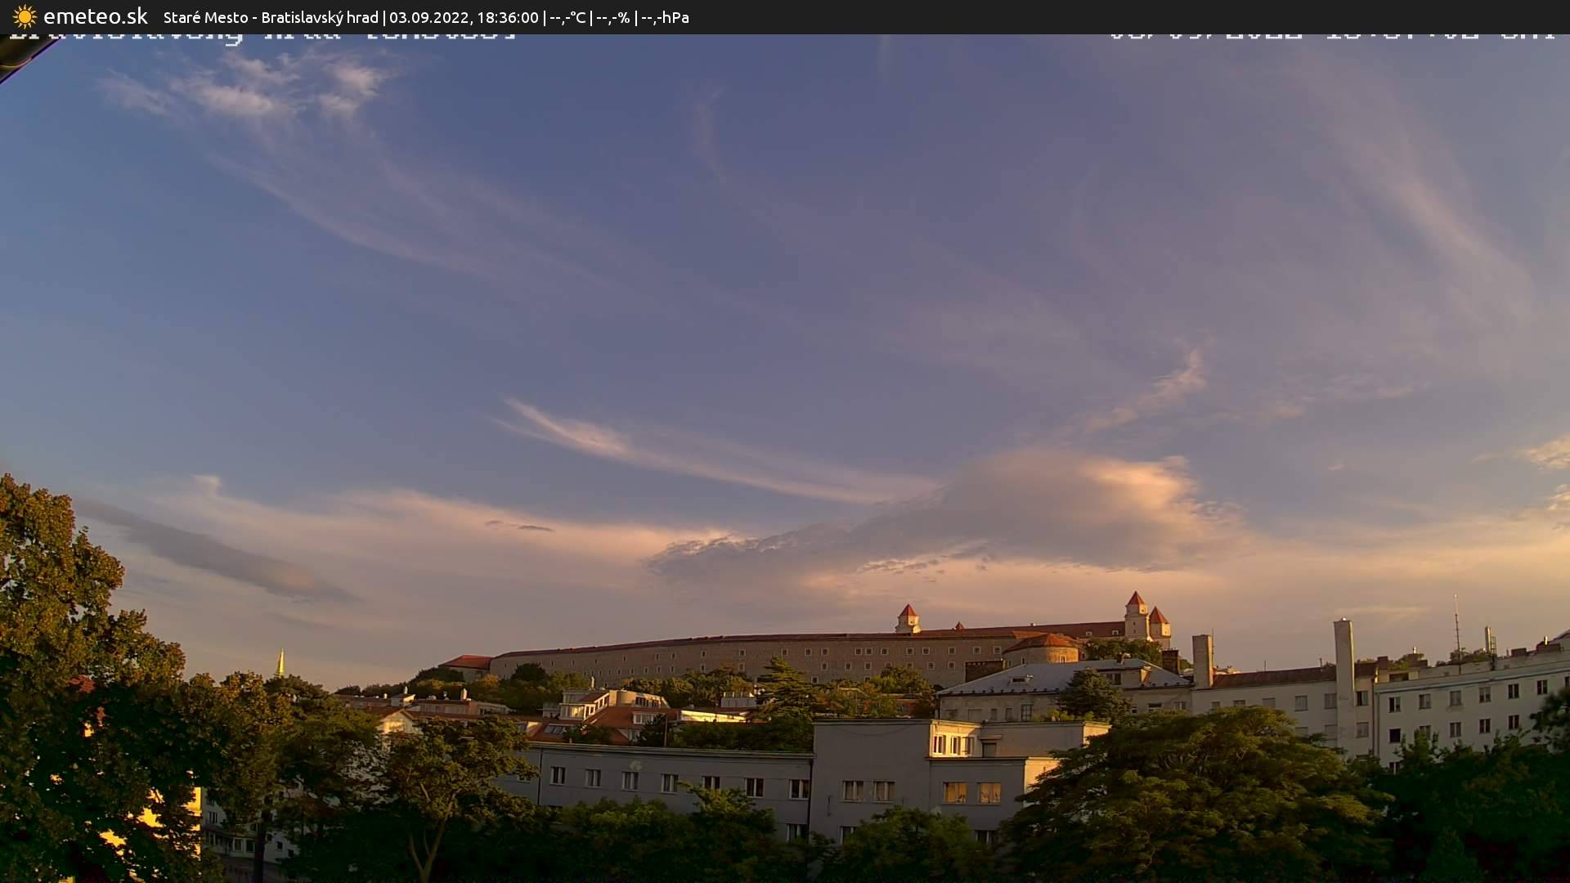This screenshot has height=883, width=1570.
Task: Click the left castle tower with red roof
Action: point(907,618)
